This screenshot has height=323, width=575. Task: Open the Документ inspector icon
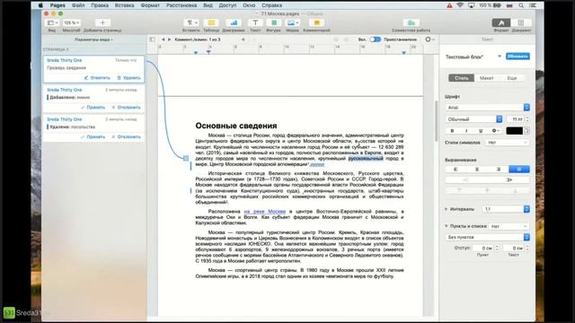tap(521, 22)
